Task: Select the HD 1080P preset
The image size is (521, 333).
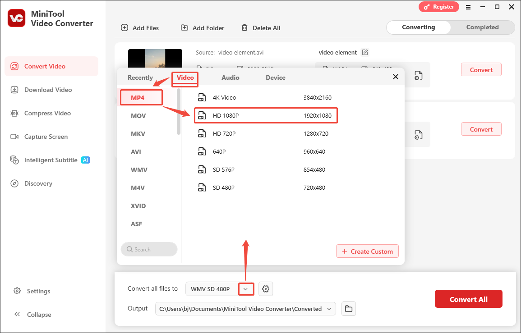Action: (266, 115)
